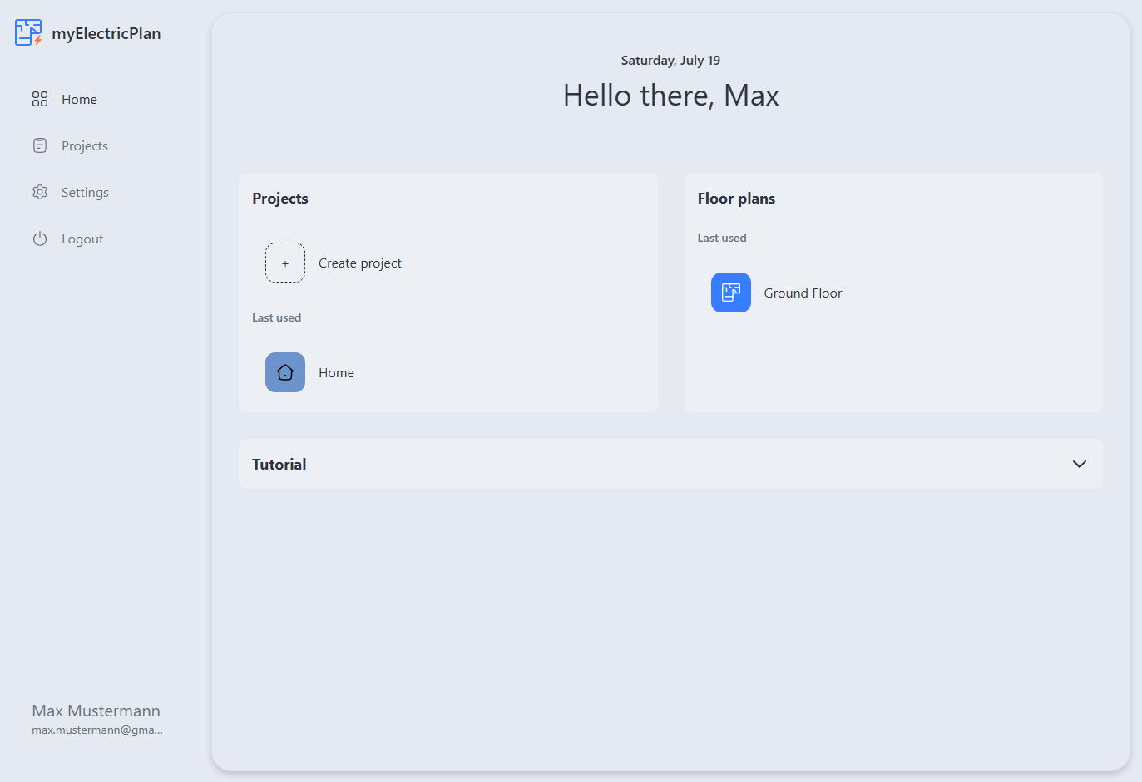Click the Create project label
Viewport: 1142px width, 782px height.
coord(360,263)
